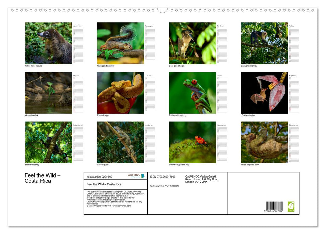325x234 pixels.
Task: Click the April month heading
Action: point(292,26)
